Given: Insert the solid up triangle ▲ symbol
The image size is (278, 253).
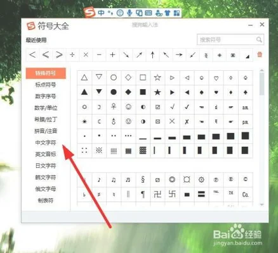Looking at the screenshot, I should click(84, 92).
